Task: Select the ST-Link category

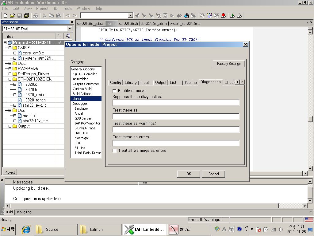Action: pos(80,148)
